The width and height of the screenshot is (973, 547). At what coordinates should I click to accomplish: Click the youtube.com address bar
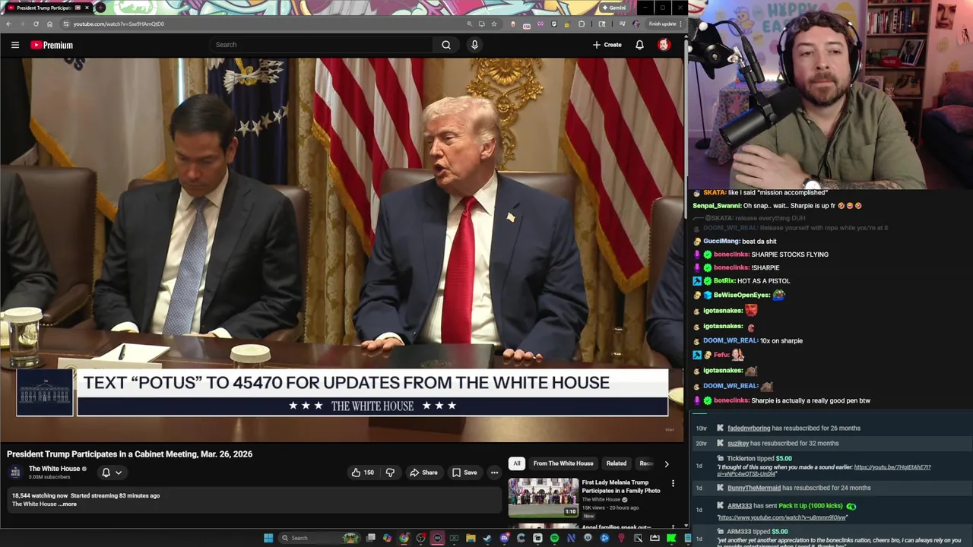pyautogui.click(x=266, y=24)
